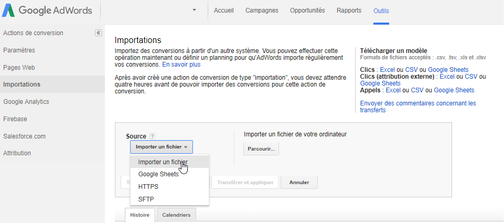
Task: Choose HTTPS from source list
Action: click(x=170, y=187)
